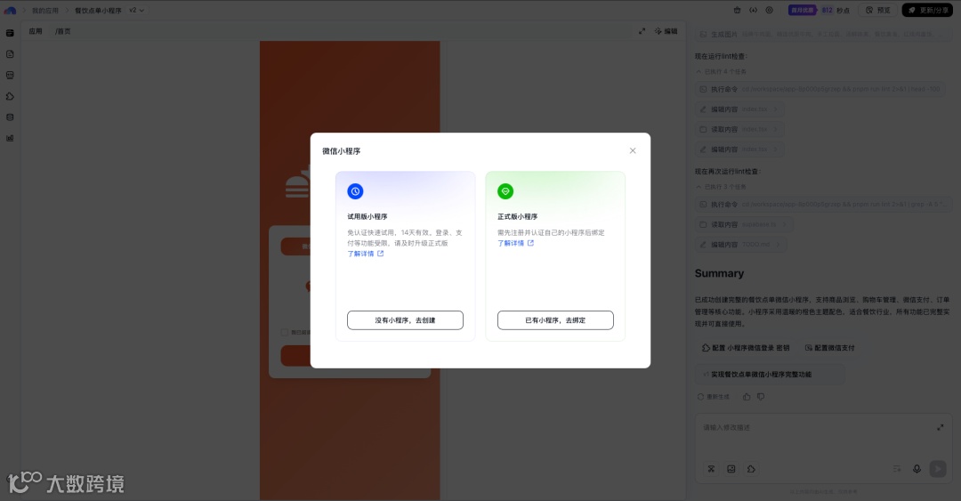This screenshot has height=501, width=961.
Task: Open the analytics chart sidebar icon
Action: click(10, 138)
